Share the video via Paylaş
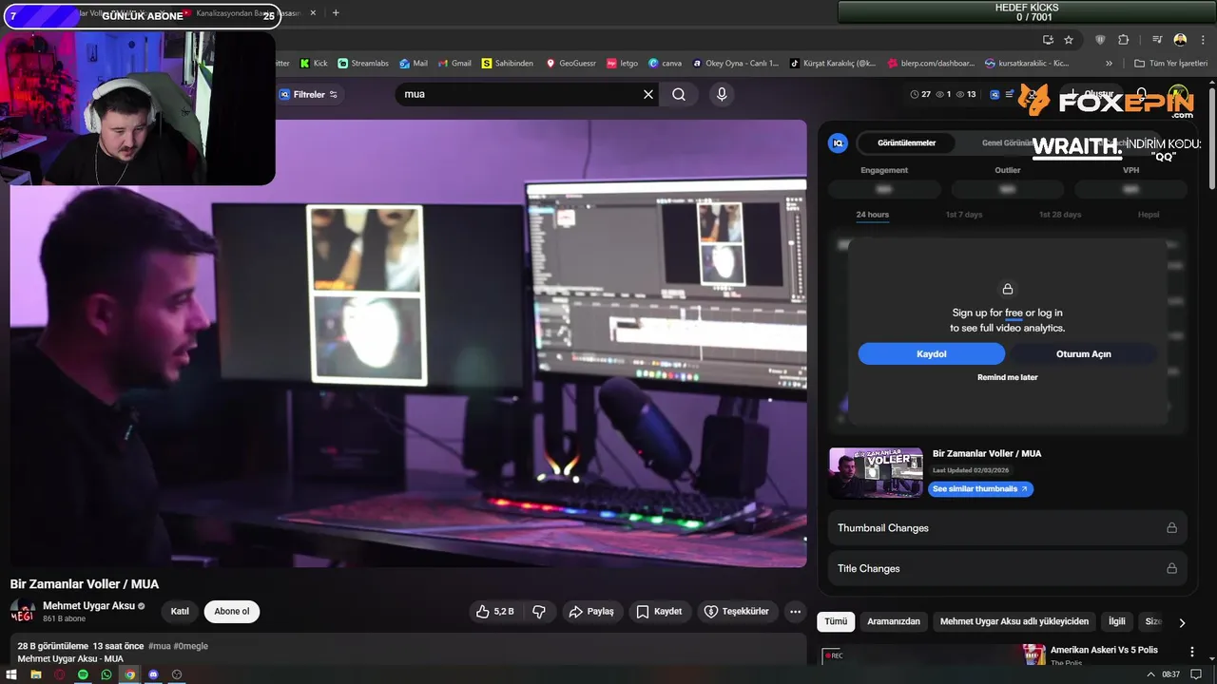 pyautogui.click(x=591, y=611)
